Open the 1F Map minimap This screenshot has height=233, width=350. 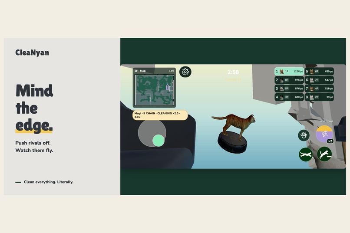[x=154, y=88]
